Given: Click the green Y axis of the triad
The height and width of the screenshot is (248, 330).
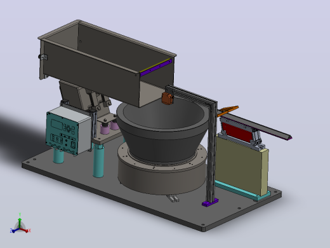Looking at the screenshot, I should [x=20, y=221].
